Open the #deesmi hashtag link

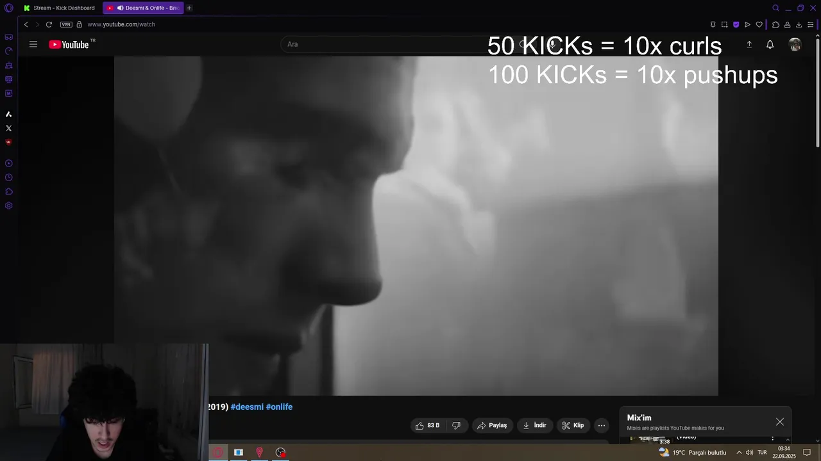[x=247, y=407]
